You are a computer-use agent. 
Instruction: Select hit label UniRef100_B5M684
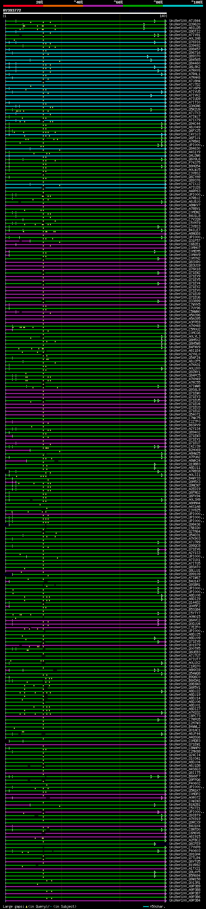(x=185, y=875)
